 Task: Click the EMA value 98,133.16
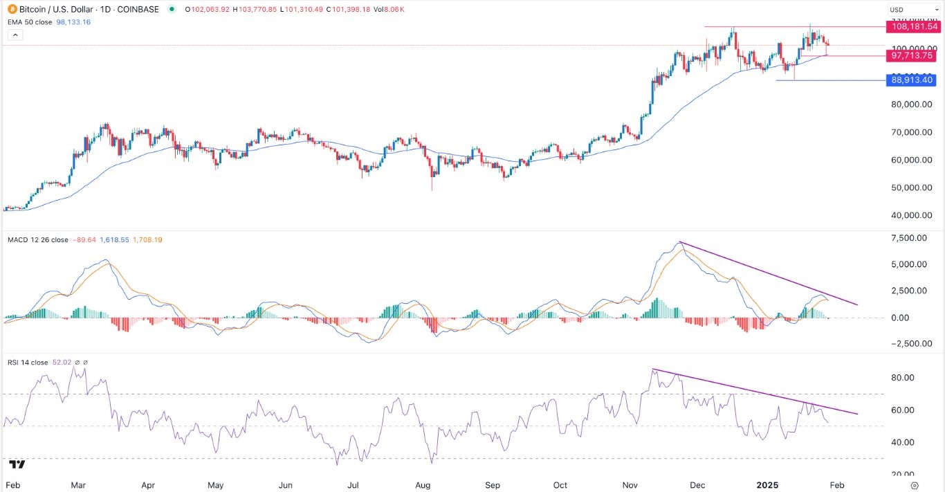(71, 21)
